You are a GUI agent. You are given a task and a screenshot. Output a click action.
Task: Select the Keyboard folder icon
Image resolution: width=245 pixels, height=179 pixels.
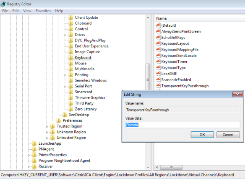click(x=70, y=57)
